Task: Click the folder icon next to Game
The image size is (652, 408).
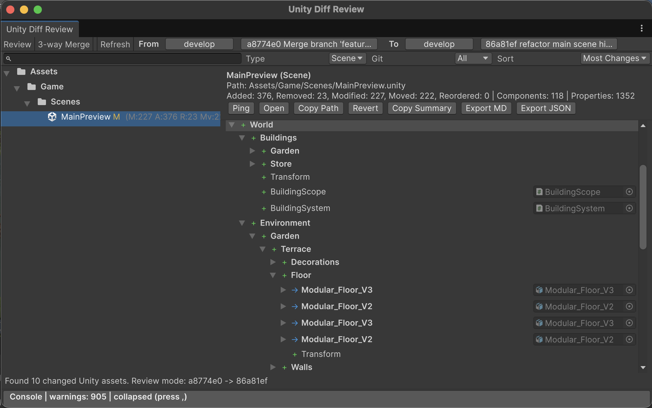Action: [32, 87]
